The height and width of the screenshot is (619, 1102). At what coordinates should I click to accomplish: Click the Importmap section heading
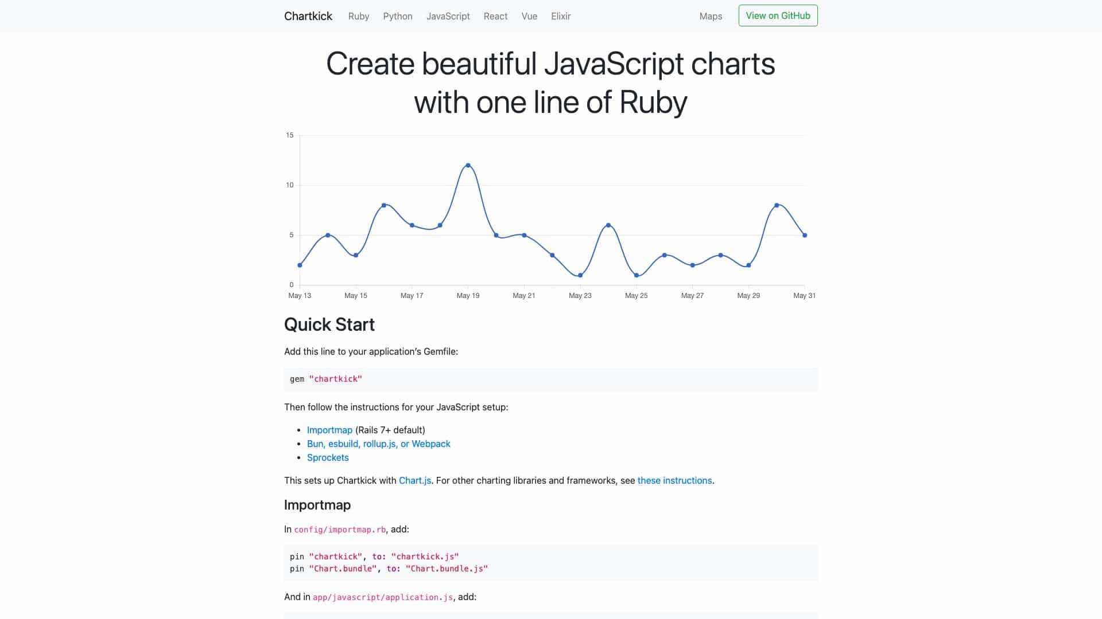point(317,505)
